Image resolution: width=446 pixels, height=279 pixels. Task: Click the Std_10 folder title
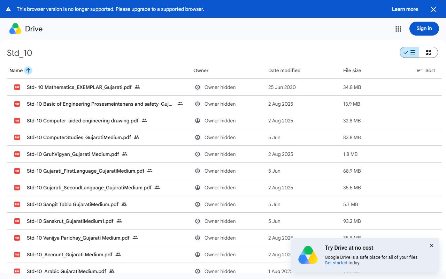(20, 53)
